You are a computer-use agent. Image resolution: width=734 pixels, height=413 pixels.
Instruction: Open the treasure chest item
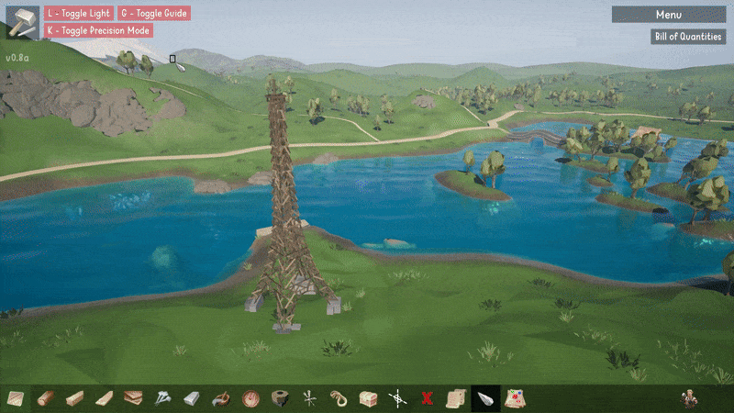pyautogui.click(x=368, y=399)
